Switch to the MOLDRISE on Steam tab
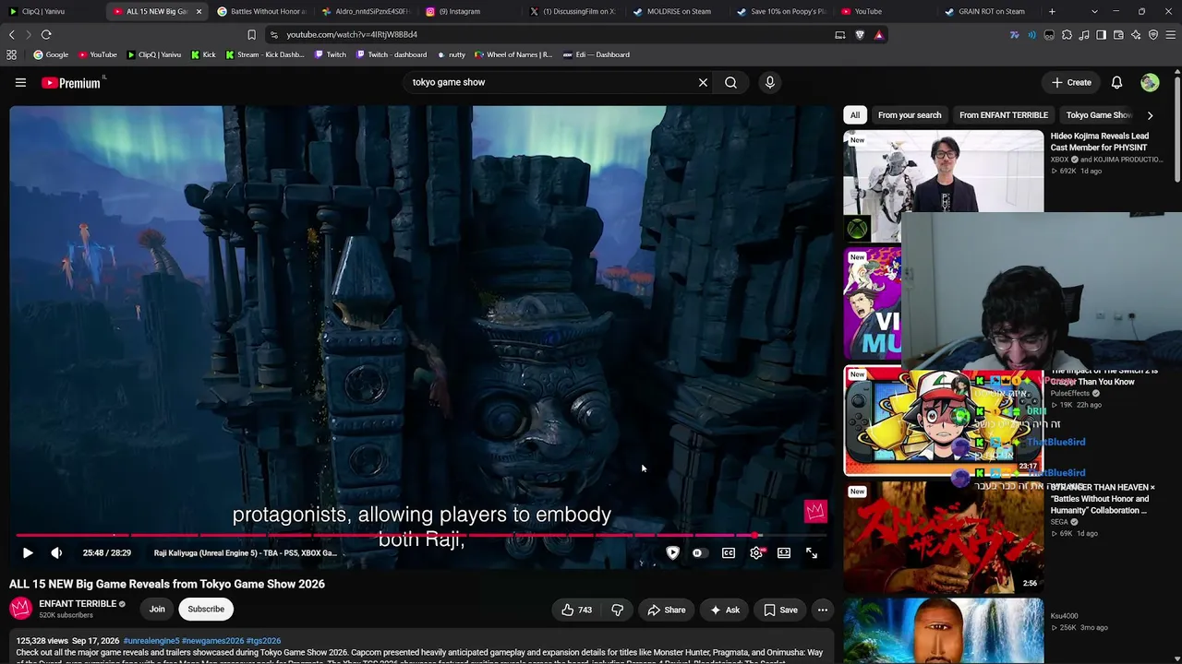Screen dimensions: 1182x664 (672, 11)
